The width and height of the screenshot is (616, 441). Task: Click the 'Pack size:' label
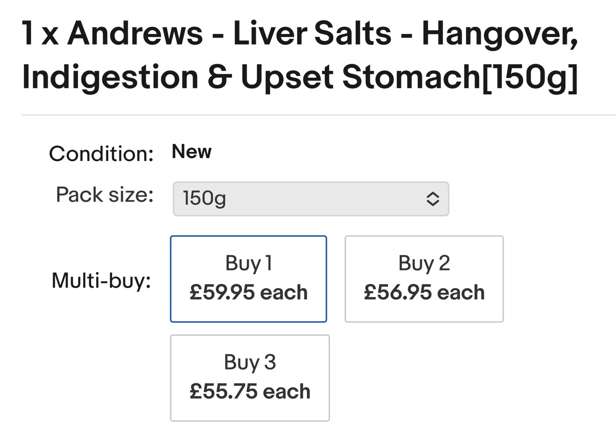click(104, 195)
